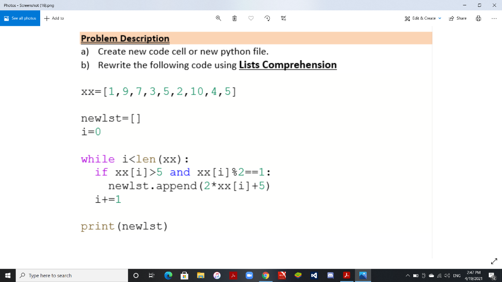Select Photos app on taskbar

point(363,275)
